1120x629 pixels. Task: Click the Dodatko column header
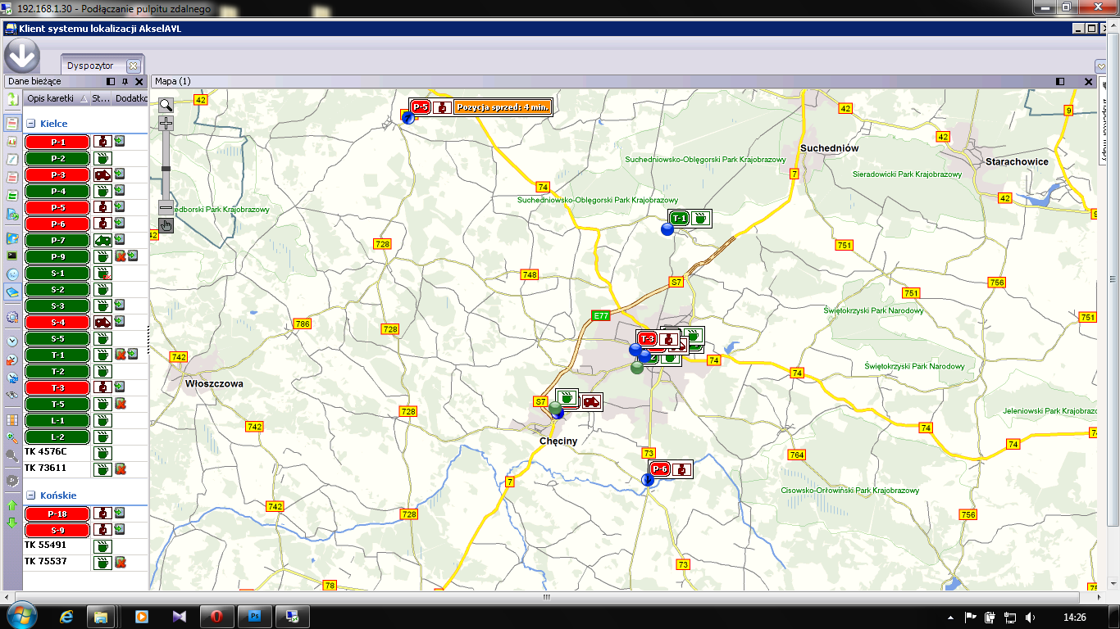tap(130, 98)
